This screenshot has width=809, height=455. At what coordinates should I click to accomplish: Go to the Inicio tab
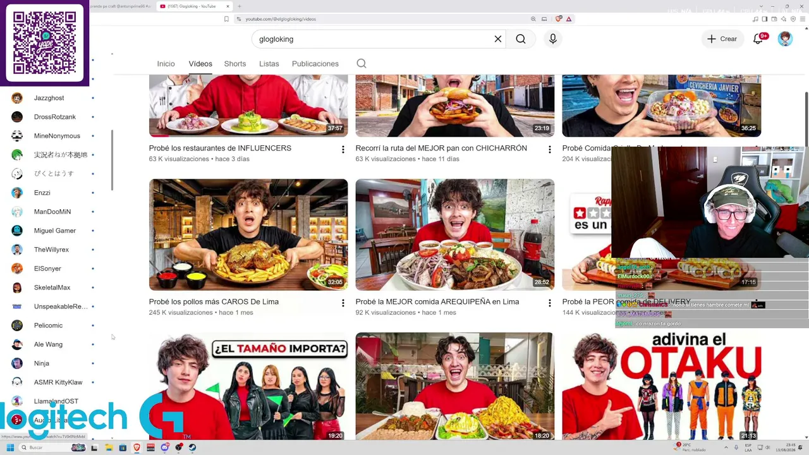pos(166,64)
